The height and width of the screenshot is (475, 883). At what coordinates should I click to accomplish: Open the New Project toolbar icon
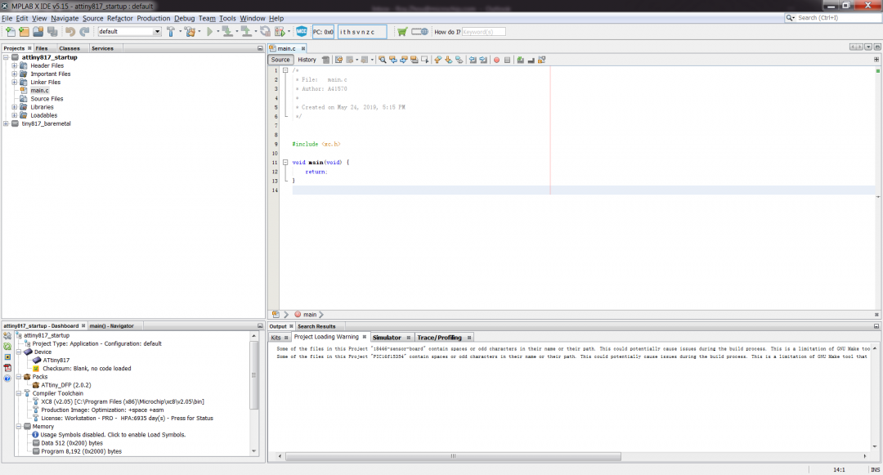click(x=24, y=32)
